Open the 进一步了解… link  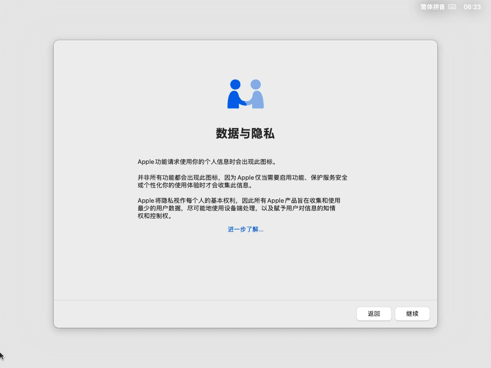[x=245, y=230]
